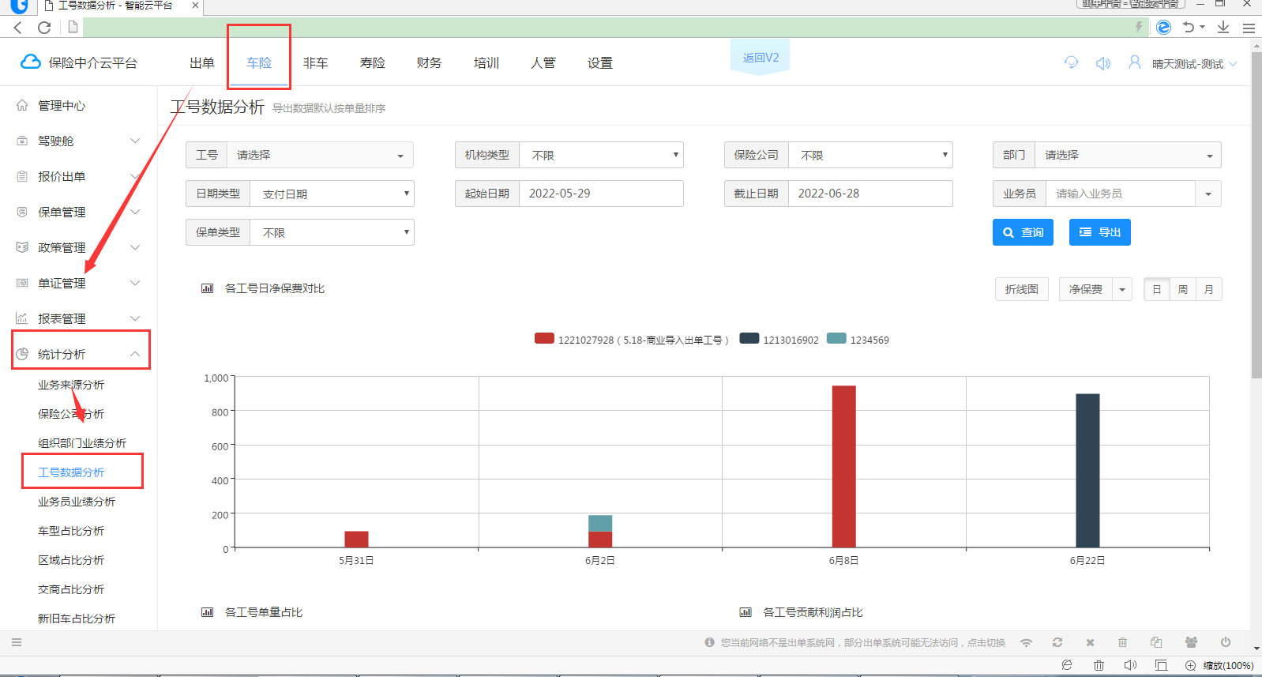Open the browser hamburger menu
The image size is (1262, 677).
click(x=1249, y=28)
